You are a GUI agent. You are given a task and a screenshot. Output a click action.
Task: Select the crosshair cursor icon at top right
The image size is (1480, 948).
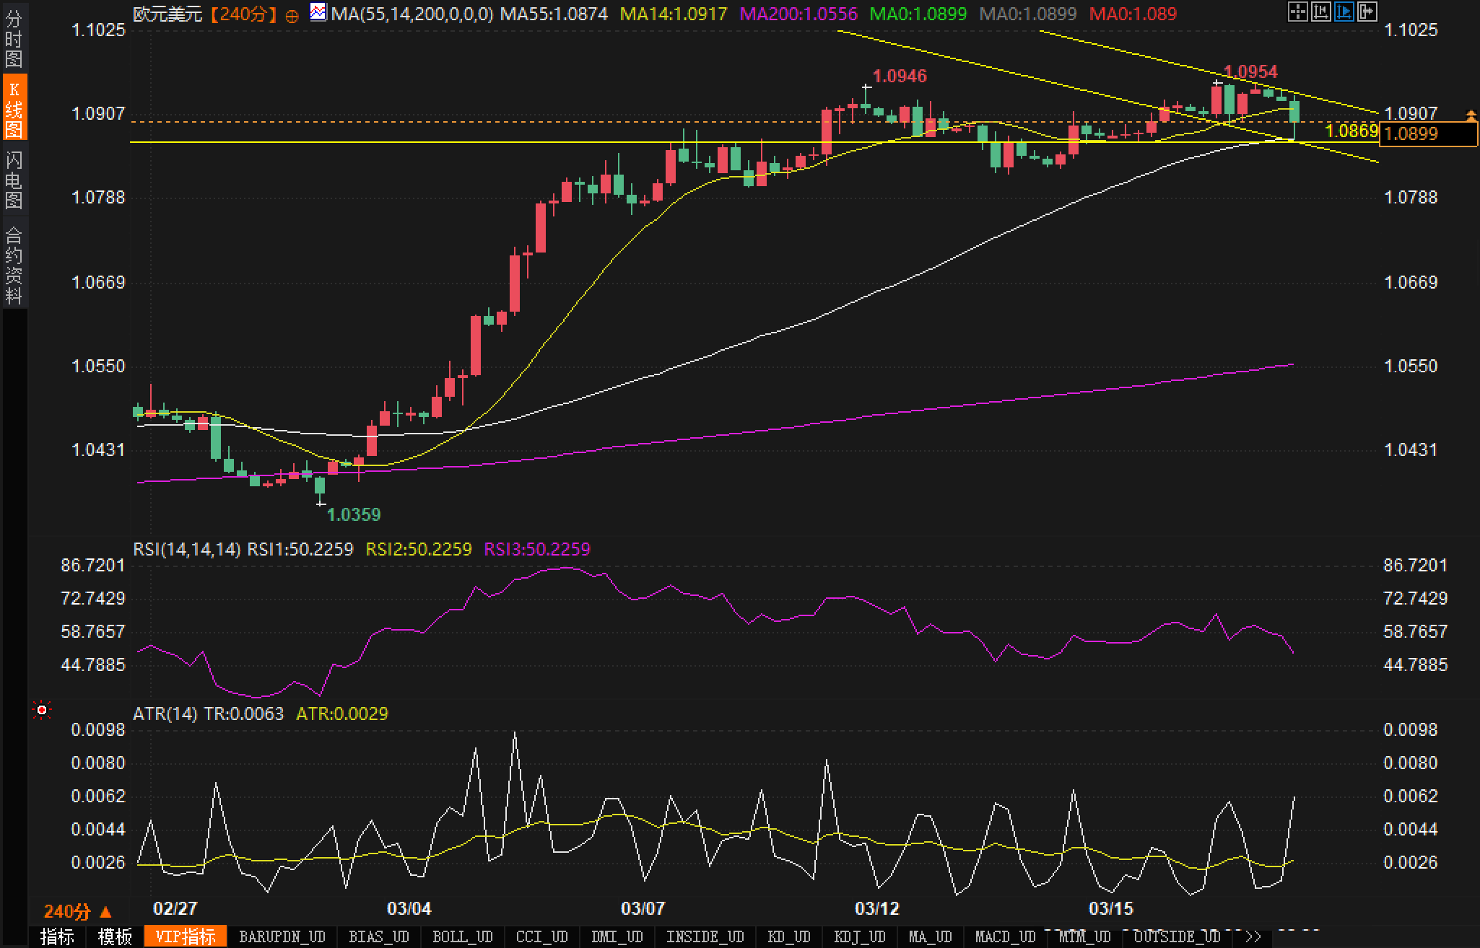[x=1298, y=12]
